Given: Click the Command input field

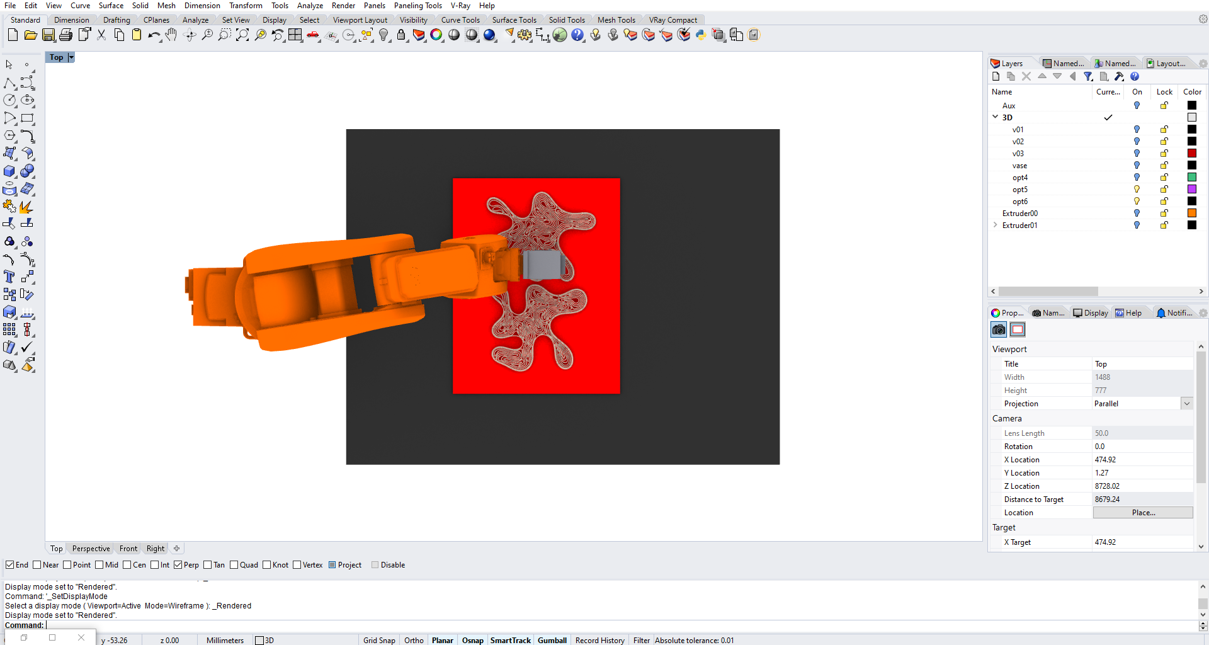Looking at the screenshot, I should tap(620, 625).
